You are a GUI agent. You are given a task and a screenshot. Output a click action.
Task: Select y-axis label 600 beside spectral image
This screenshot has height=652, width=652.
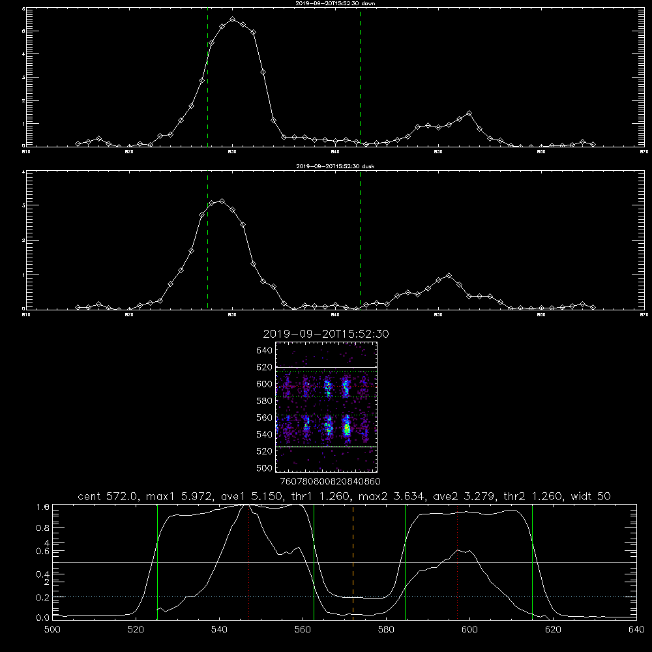tap(265, 384)
